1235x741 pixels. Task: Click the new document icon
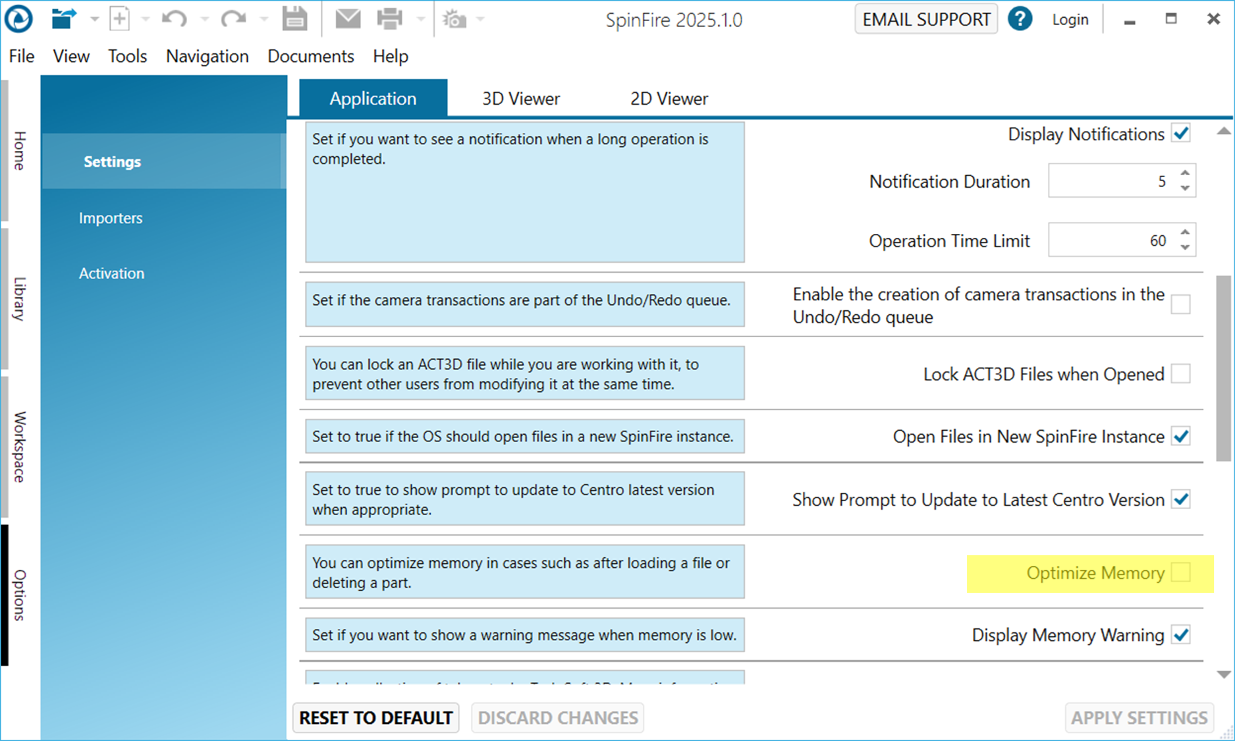point(119,19)
